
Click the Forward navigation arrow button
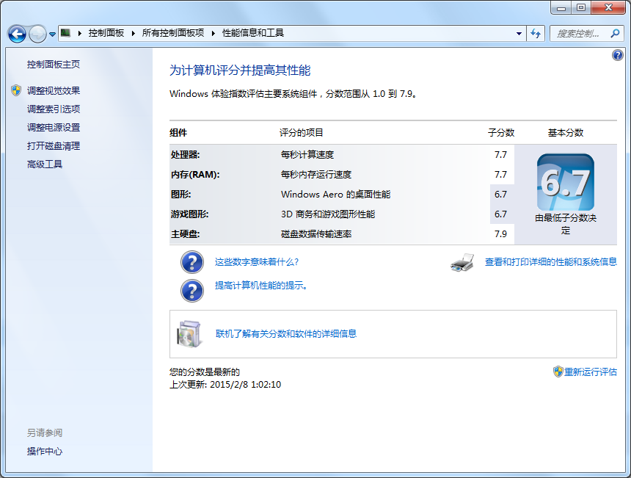[x=38, y=34]
